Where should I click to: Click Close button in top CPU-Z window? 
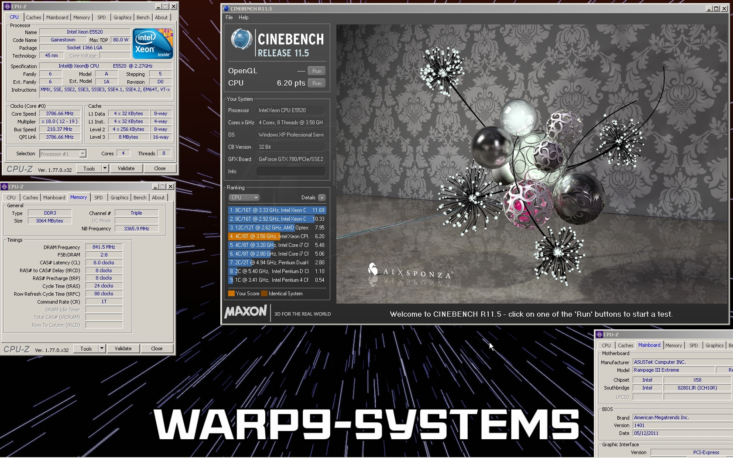pos(160,168)
